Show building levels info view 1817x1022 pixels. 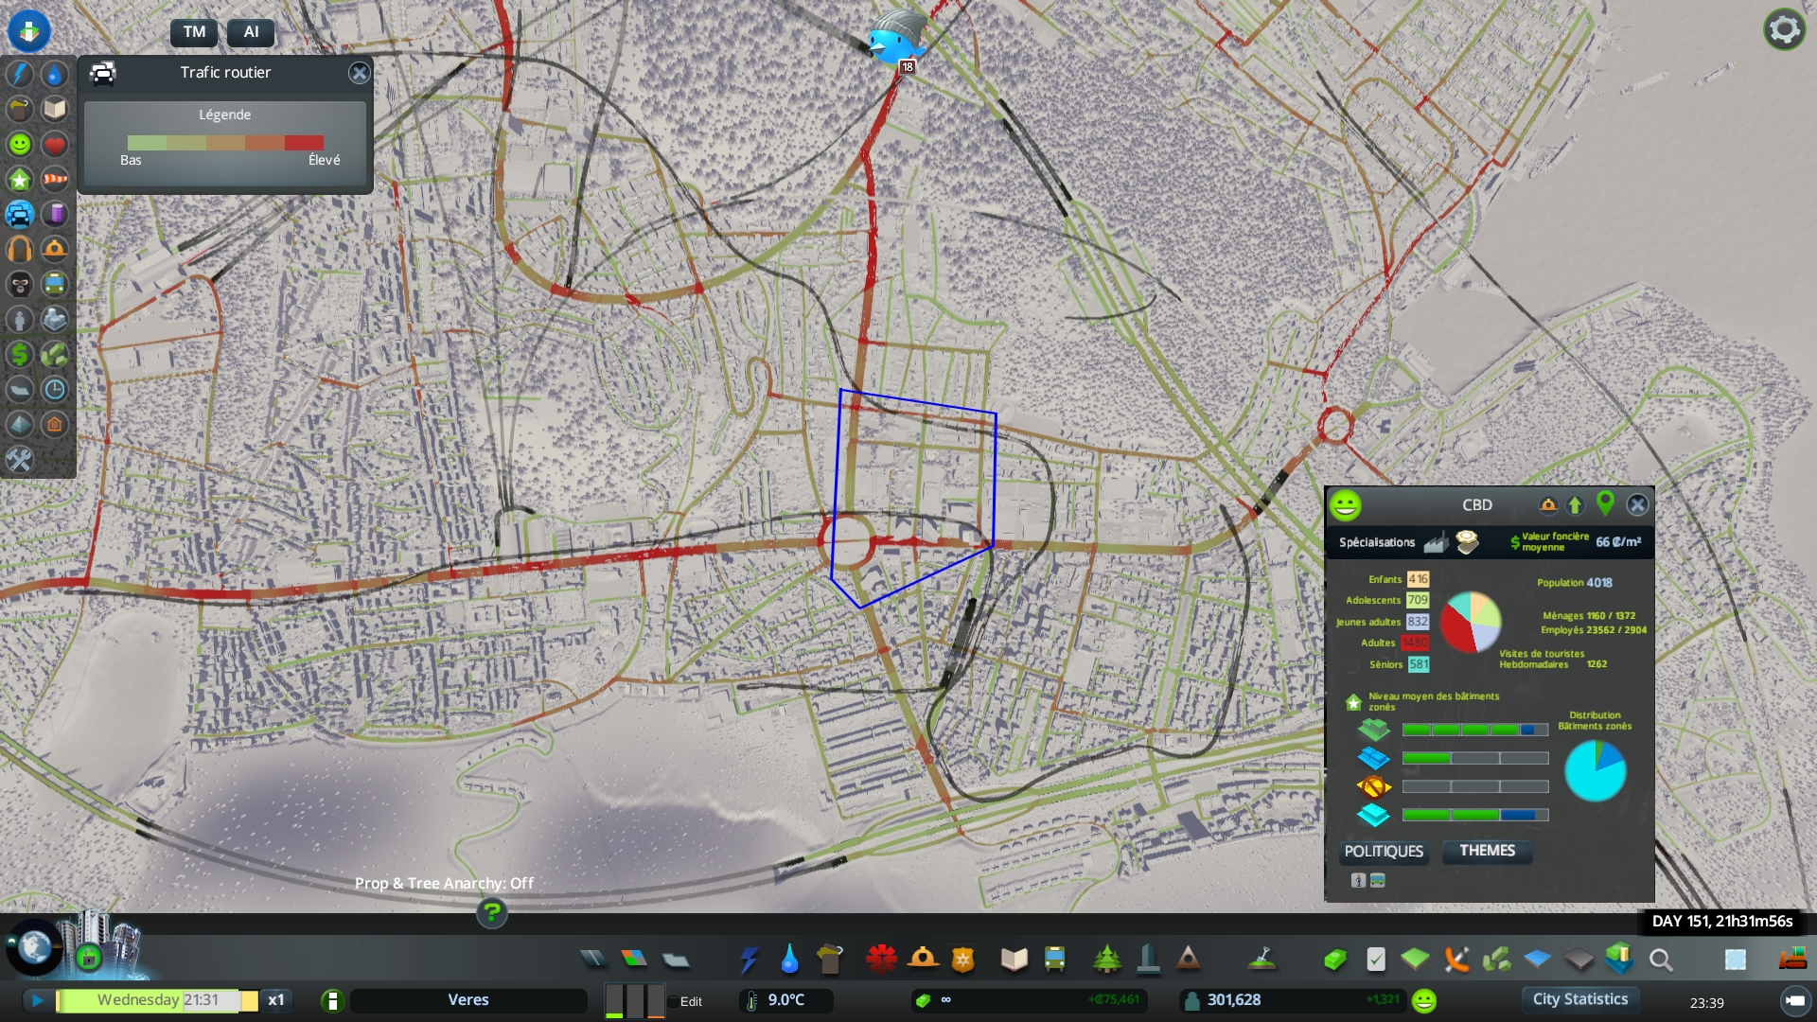click(x=20, y=180)
